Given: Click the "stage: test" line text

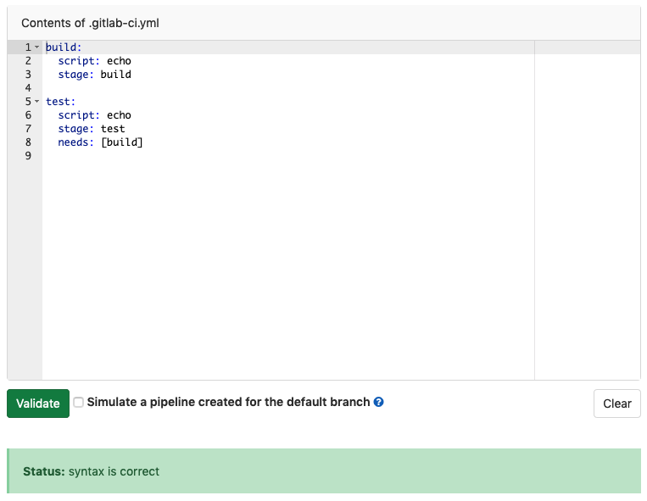Looking at the screenshot, I should click(x=91, y=129).
